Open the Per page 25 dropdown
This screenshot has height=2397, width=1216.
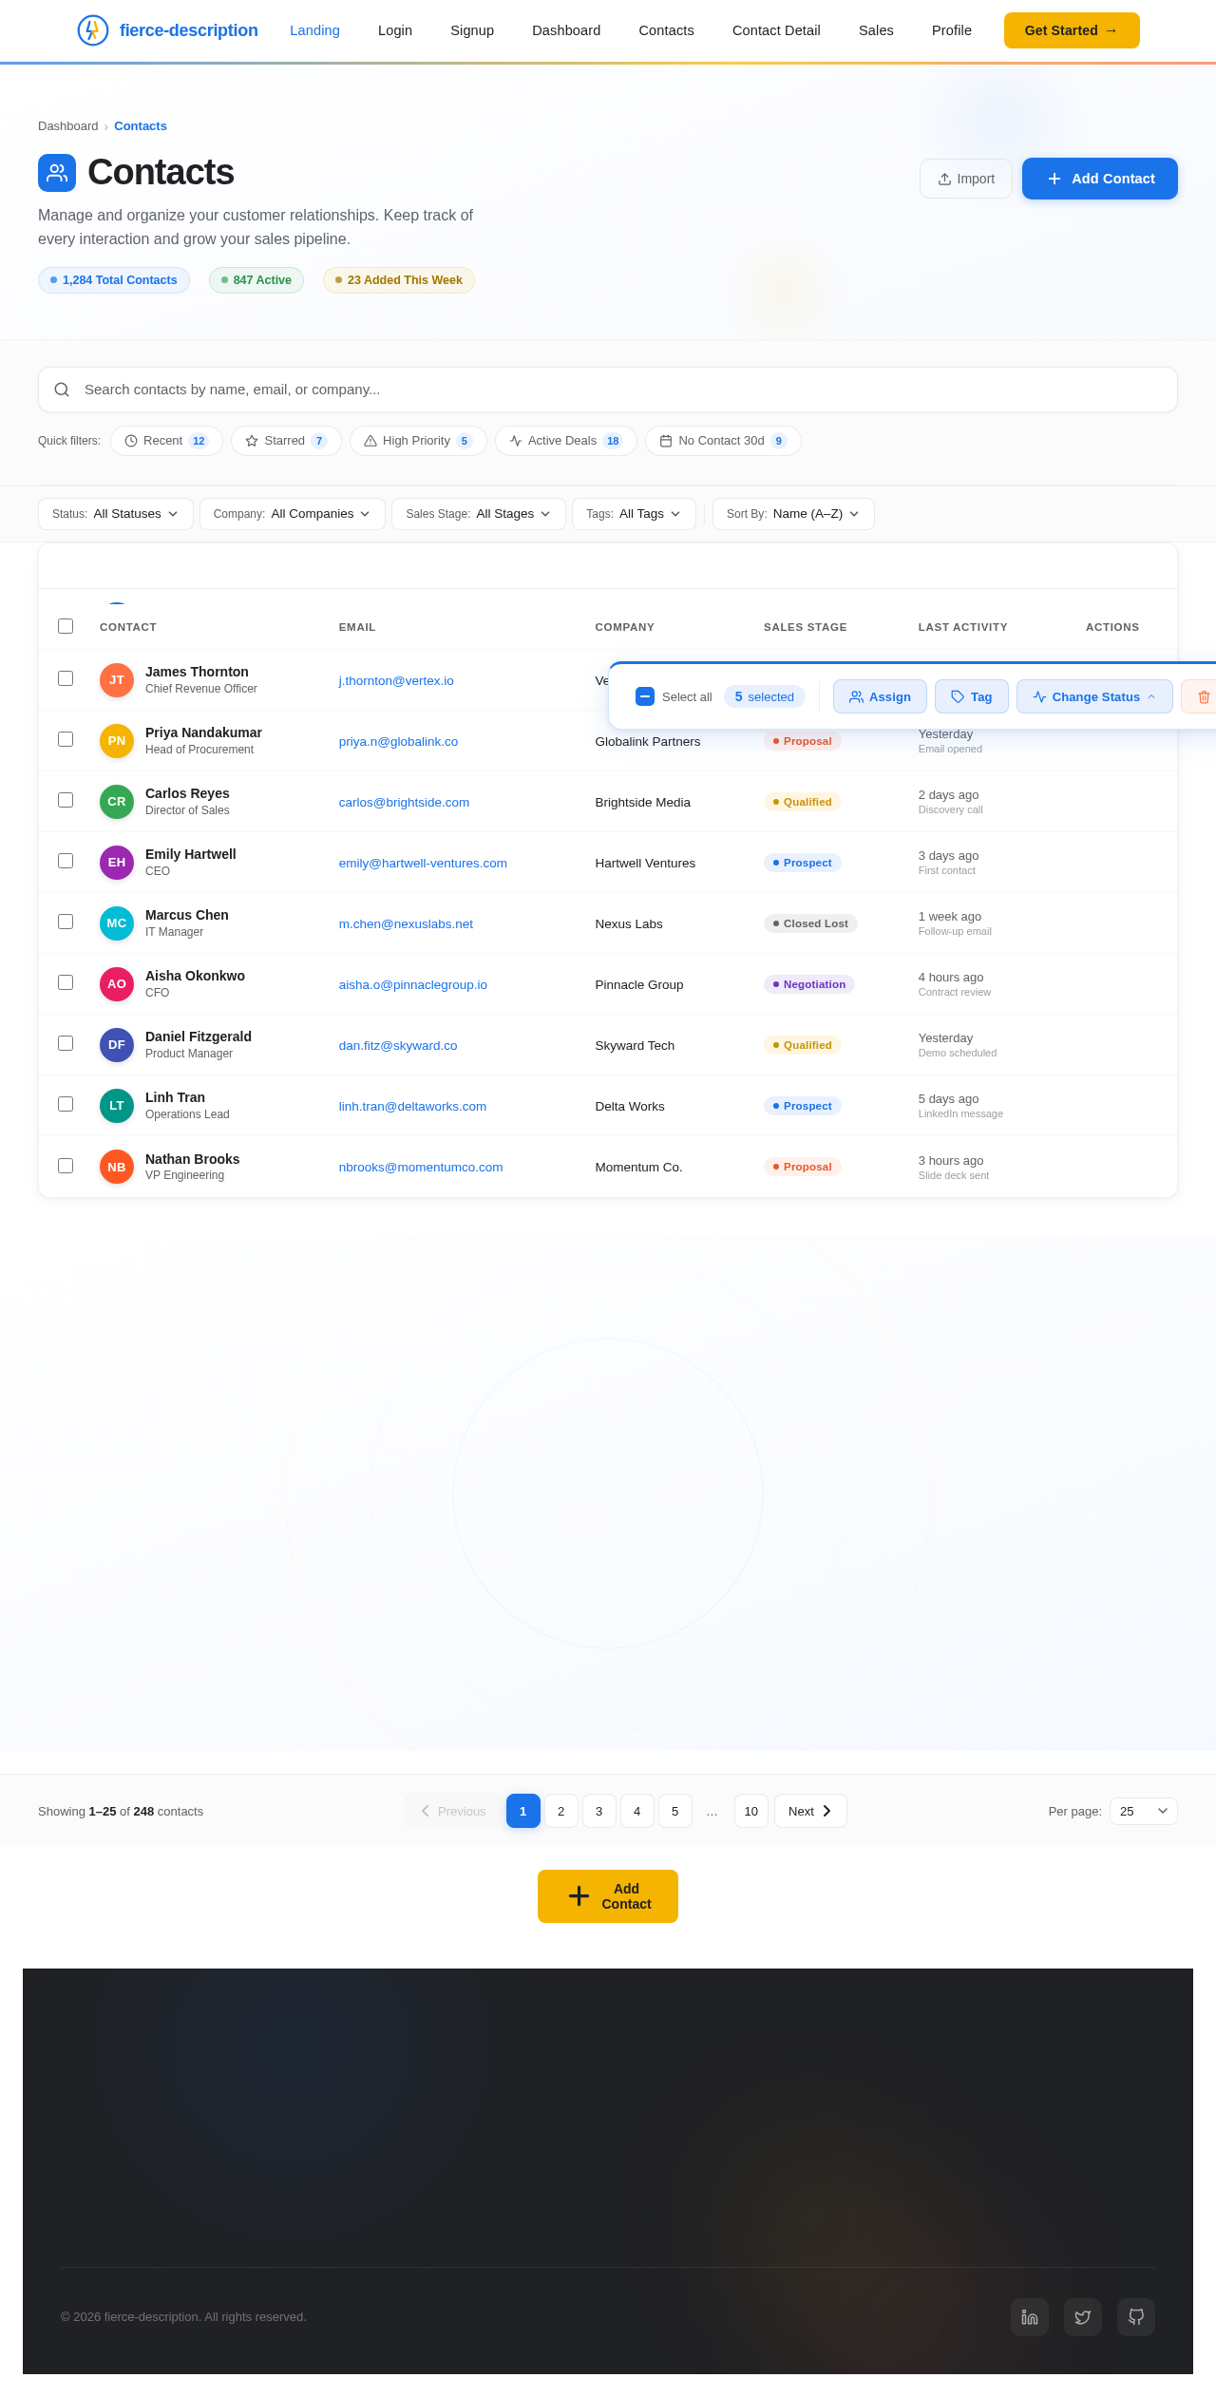click(1144, 1811)
